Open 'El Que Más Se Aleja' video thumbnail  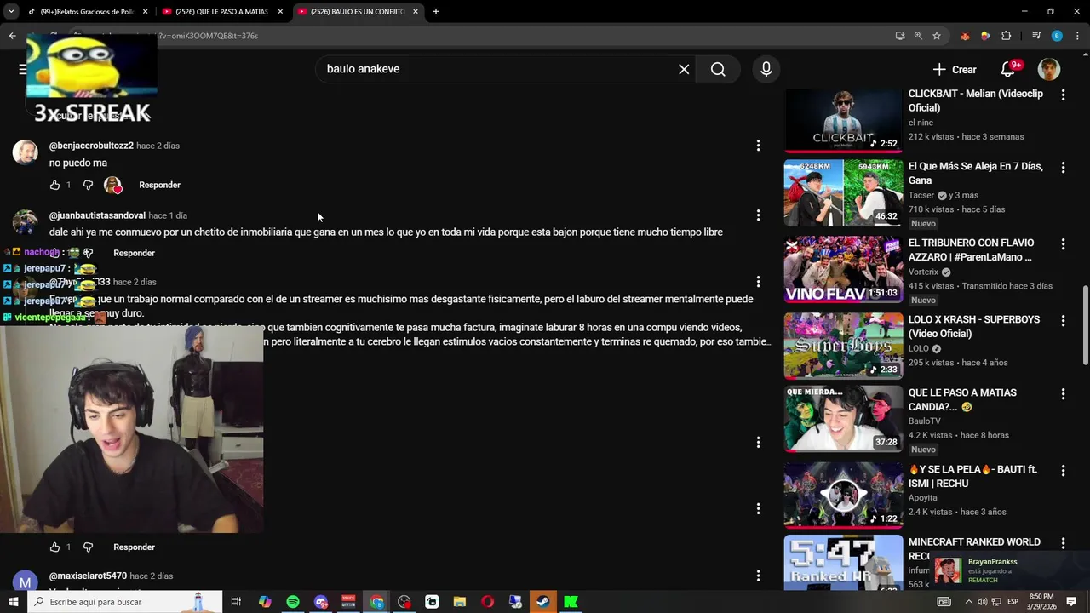point(843,192)
